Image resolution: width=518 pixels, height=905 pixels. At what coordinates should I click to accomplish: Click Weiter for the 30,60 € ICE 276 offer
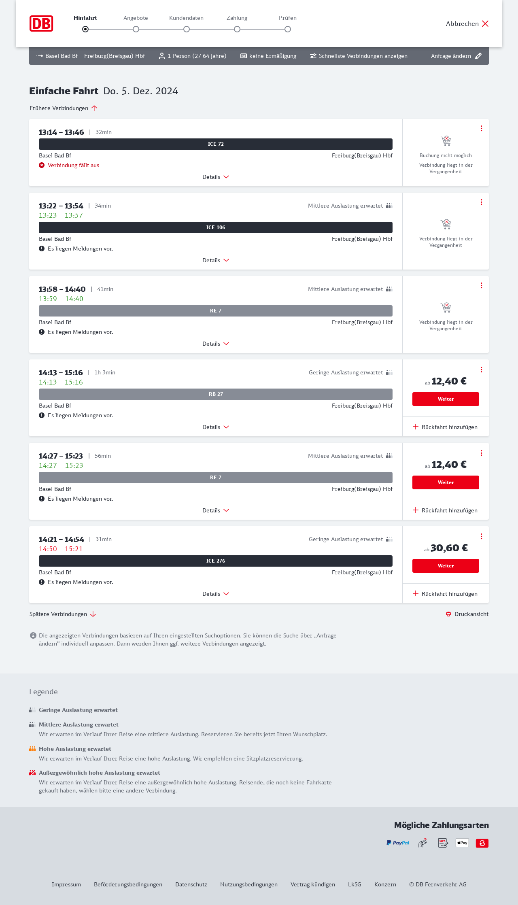pyautogui.click(x=446, y=566)
